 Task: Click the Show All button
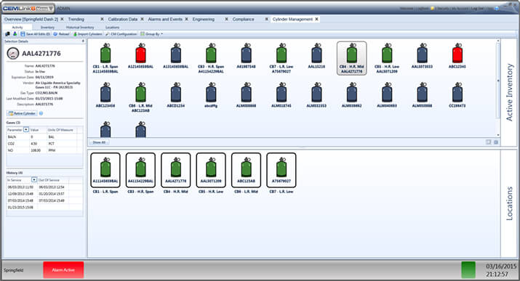click(x=99, y=142)
